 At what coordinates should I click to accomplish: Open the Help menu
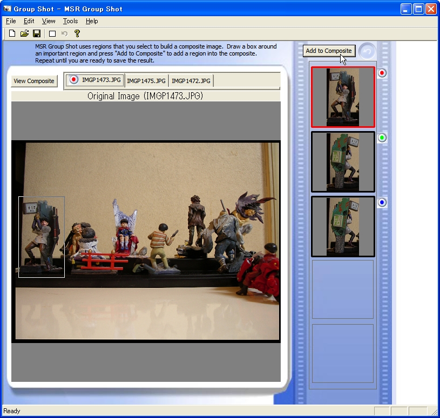pos(92,21)
